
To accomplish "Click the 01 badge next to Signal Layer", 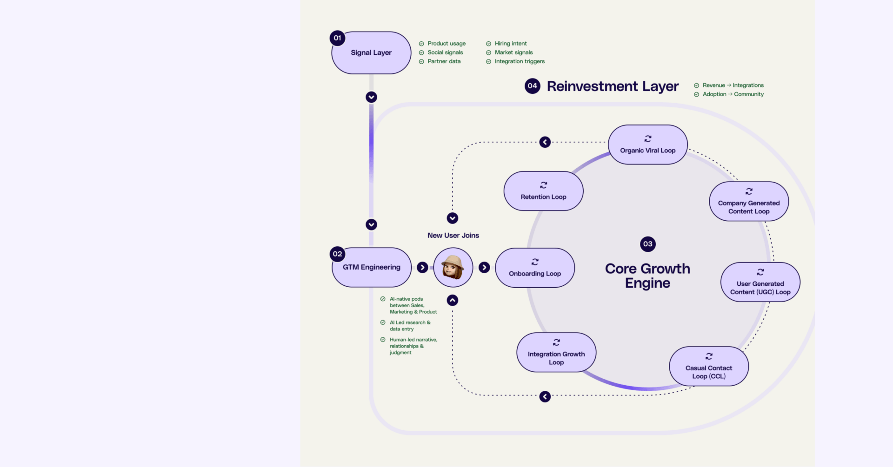I will tap(337, 38).
